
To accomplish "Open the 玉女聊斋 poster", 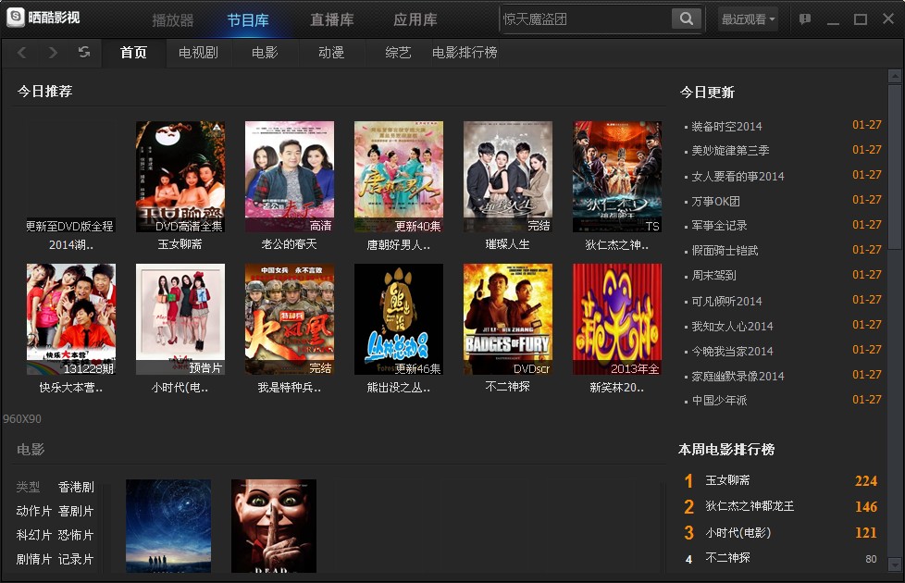I will pyautogui.click(x=180, y=177).
